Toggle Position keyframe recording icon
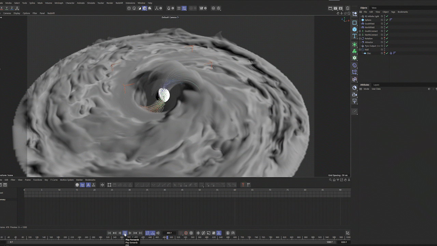Image resolution: width=437 pixels, height=246 pixels. point(198,233)
